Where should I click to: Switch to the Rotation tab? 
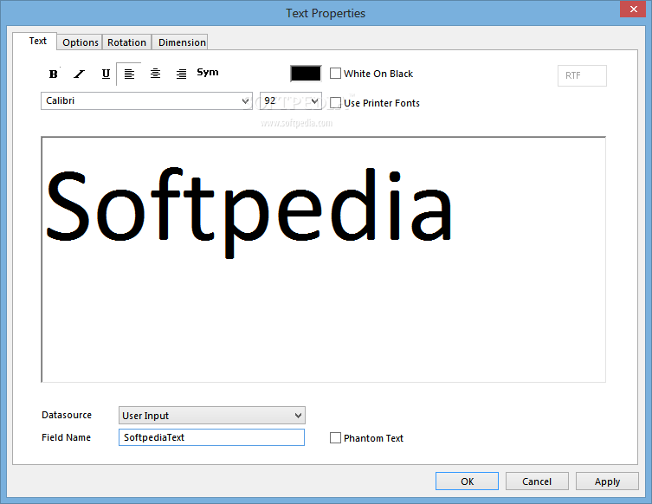[x=126, y=42]
